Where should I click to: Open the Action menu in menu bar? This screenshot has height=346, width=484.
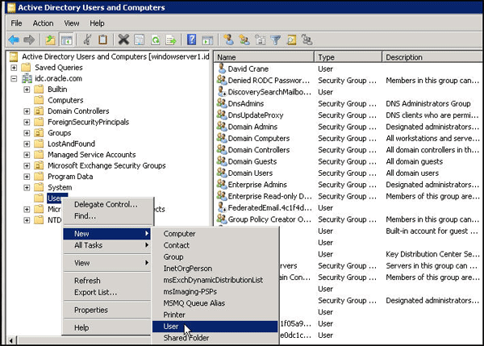[43, 23]
